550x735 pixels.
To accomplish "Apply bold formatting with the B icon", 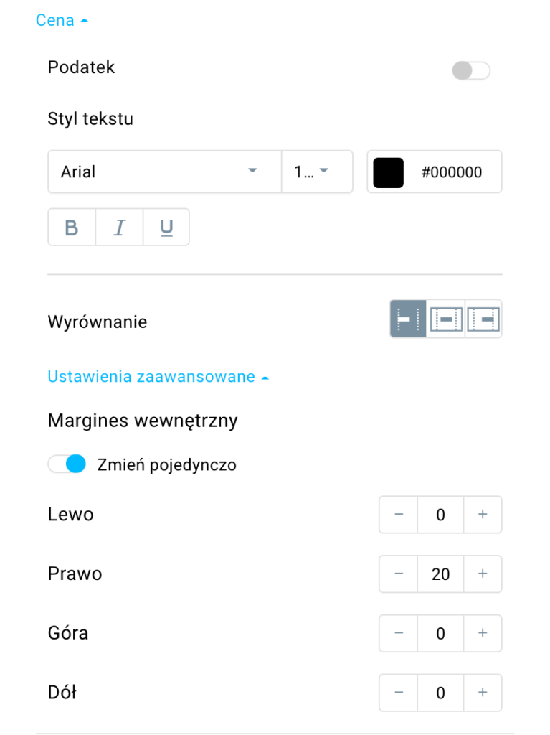I will pyautogui.click(x=72, y=228).
